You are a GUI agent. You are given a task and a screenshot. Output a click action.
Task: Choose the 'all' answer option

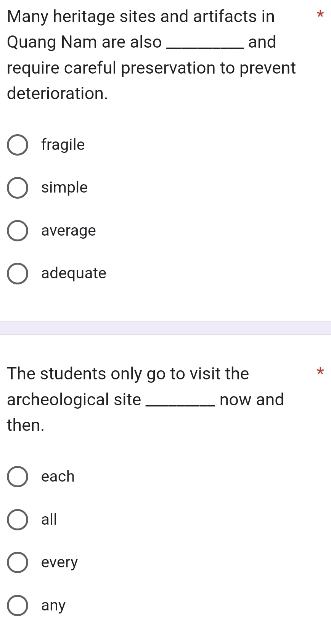pos(18,519)
